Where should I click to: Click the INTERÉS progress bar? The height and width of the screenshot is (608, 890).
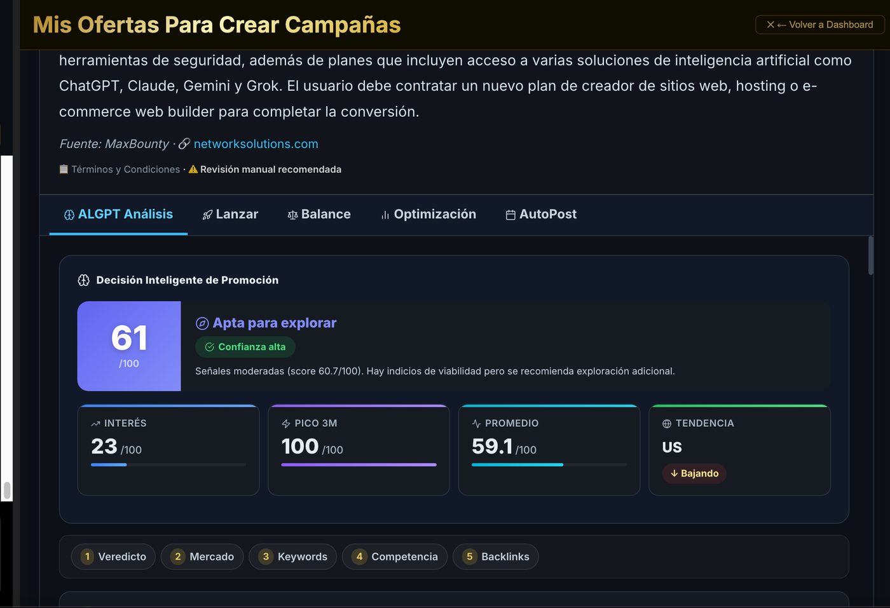(x=168, y=465)
